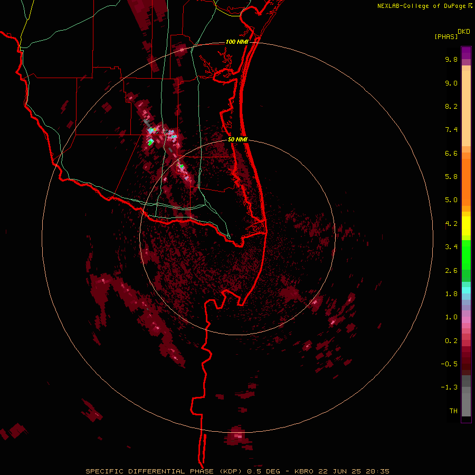This screenshot has height=475, width=475.
Task: Click the SPECIFIC DIFFERENTIAL PHASE (KDP) title text
Action: click(x=165, y=471)
